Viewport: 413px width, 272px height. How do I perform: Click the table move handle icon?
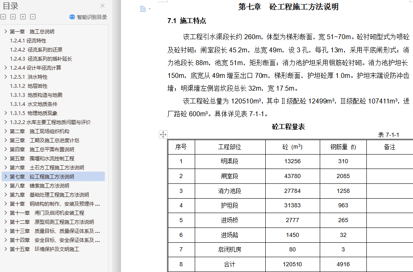tap(163, 134)
